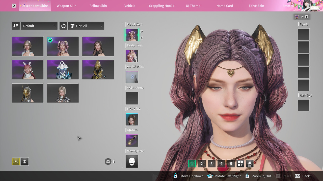Click the Zoom In/Out mouse hint
Image resolution: width=323 pixels, height=181 pixels.
pos(258,176)
